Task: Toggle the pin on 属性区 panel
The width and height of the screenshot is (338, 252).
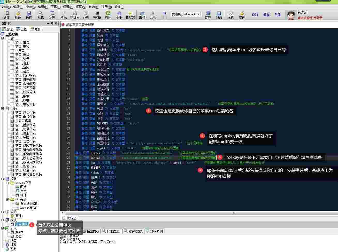Action: pos(52,23)
